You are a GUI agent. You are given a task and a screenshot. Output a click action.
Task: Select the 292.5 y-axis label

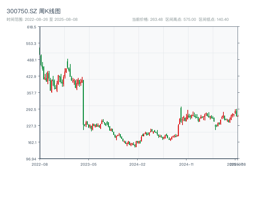pos(32,110)
